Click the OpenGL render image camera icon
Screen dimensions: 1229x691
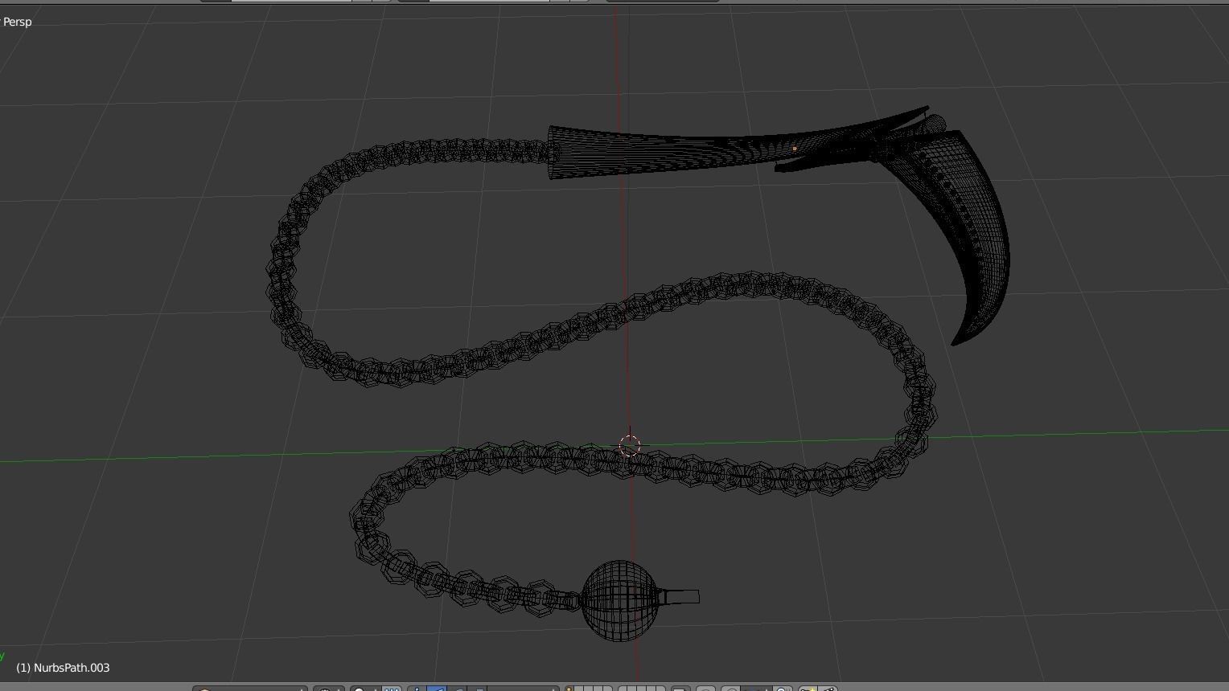tap(808, 688)
